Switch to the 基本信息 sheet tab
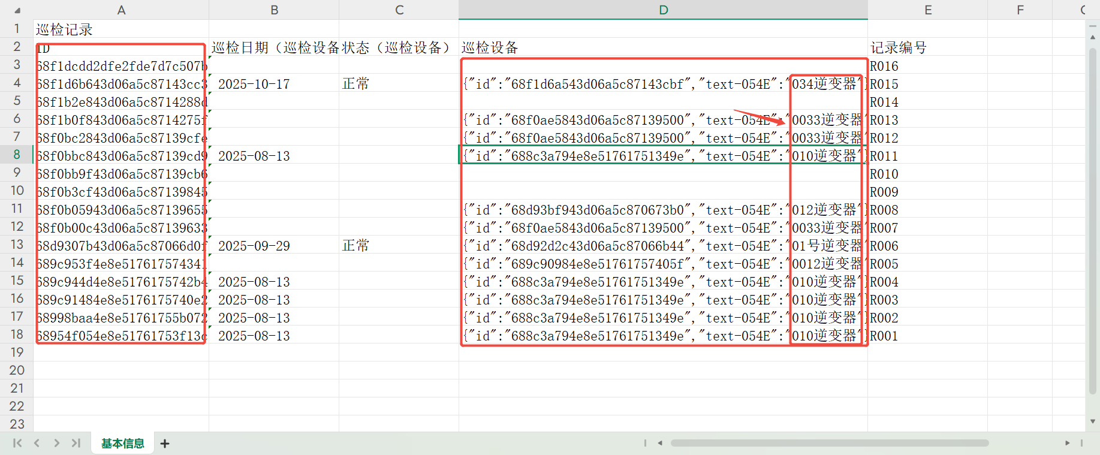The width and height of the screenshot is (1100, 455). [x=122, y=444]
